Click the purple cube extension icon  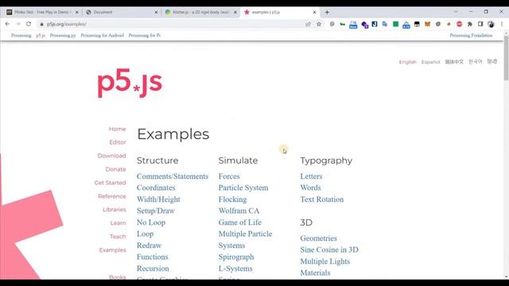click(x=364, y=25)
